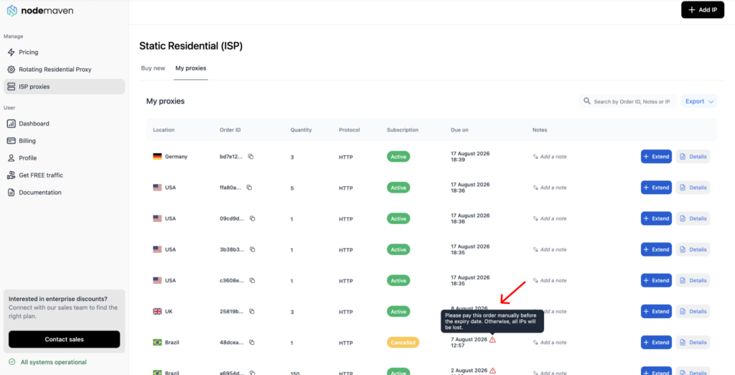Add a note to order 3b38b3
Viewport: 735px width, 375px height.
click(550, 250)
